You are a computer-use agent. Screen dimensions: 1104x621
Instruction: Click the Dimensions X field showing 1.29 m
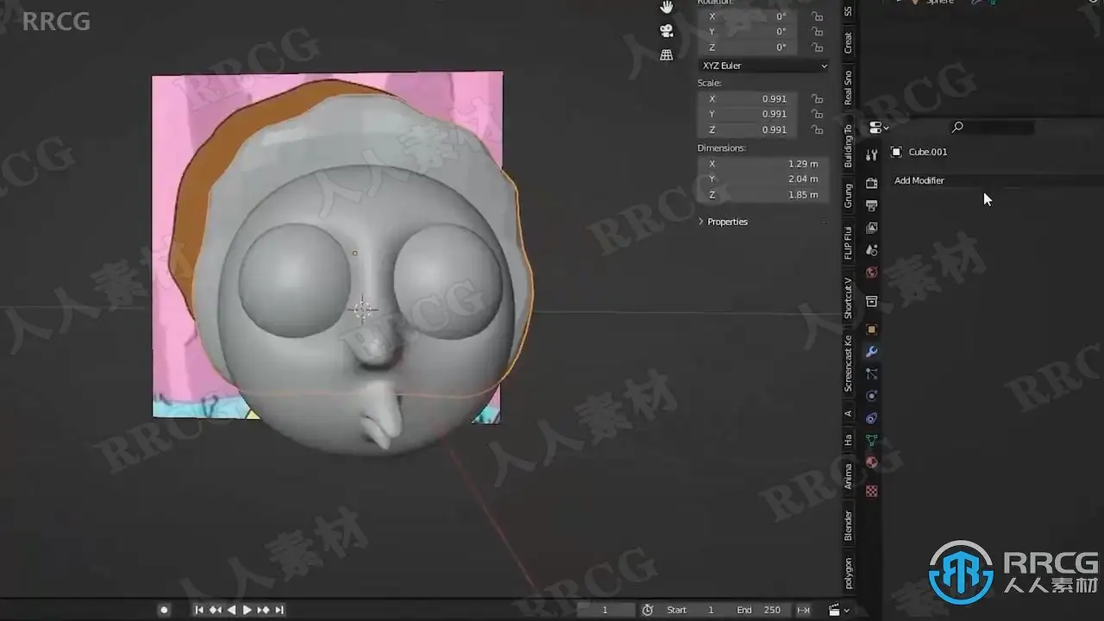click(x=763, y=164)
